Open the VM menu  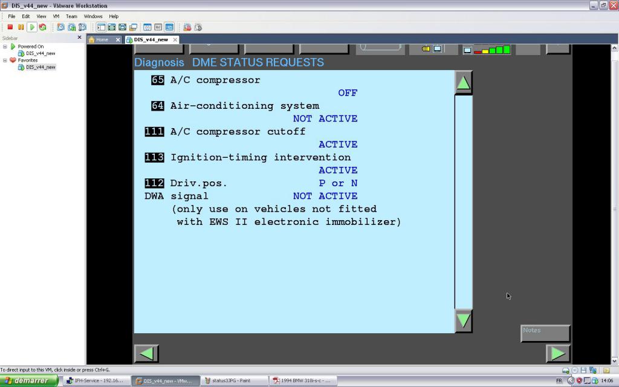(56, 16)
